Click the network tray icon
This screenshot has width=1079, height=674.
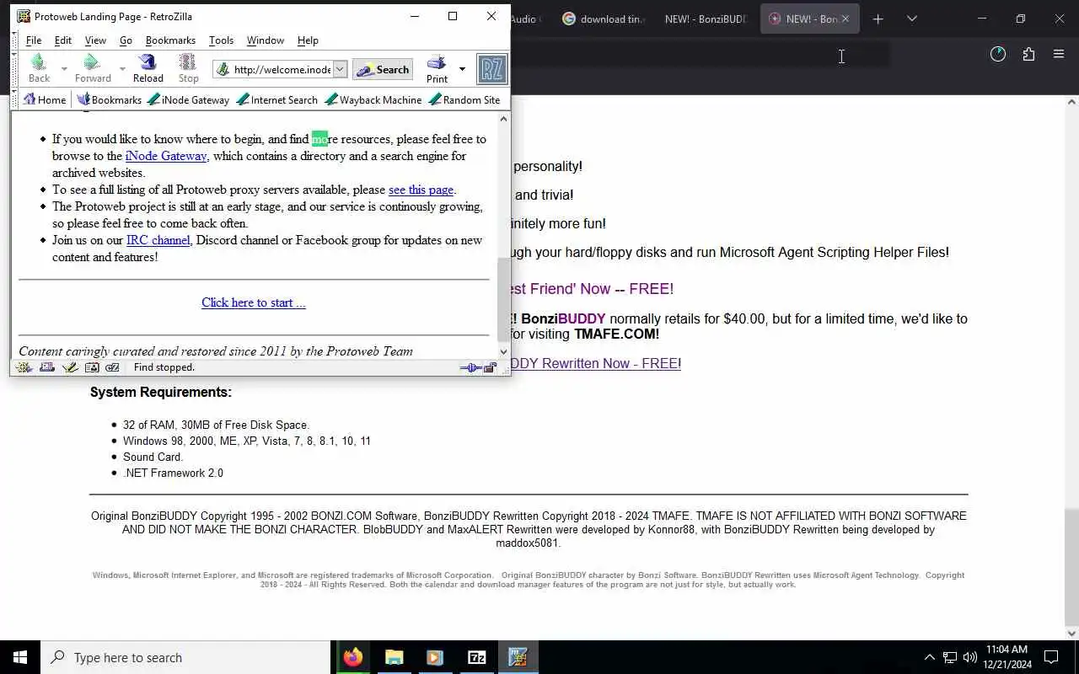949,657
